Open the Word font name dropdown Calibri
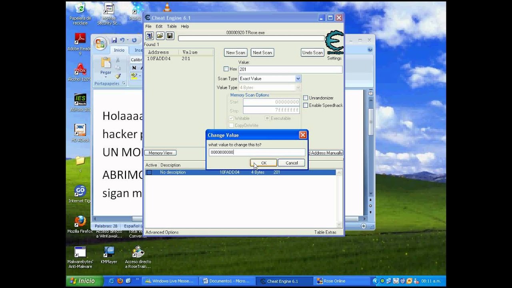The height and width of the screenshot is (288, 512). 136,60
